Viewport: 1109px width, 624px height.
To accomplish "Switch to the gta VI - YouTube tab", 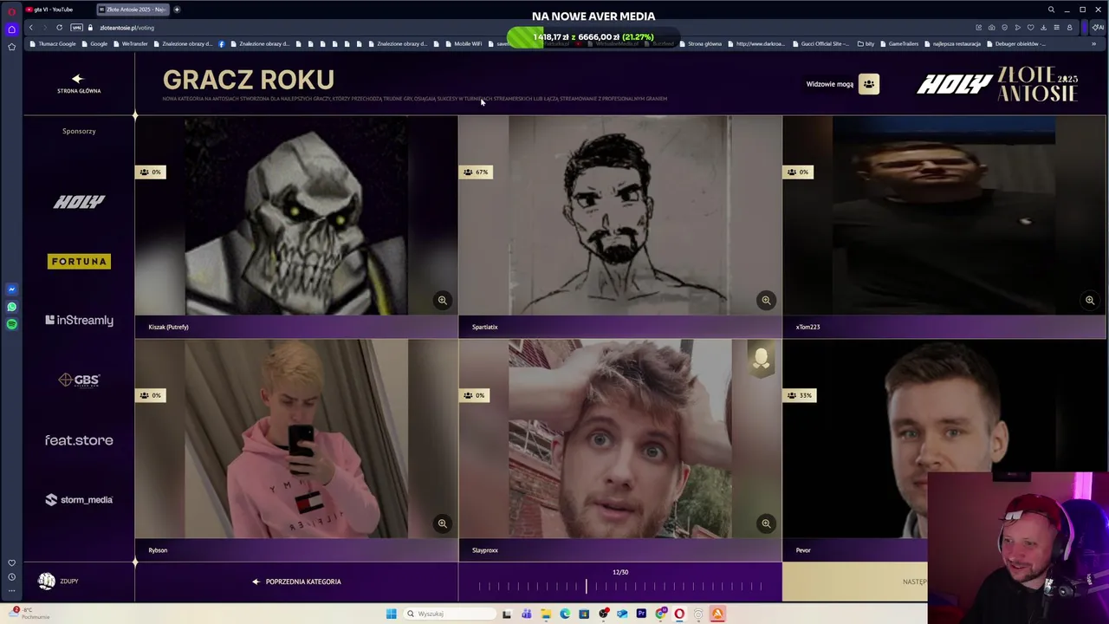I will pos(55,10).
